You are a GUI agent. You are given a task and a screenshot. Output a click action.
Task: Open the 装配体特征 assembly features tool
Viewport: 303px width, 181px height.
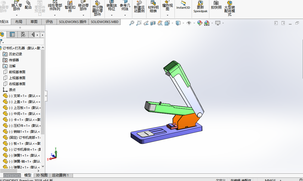112,6
